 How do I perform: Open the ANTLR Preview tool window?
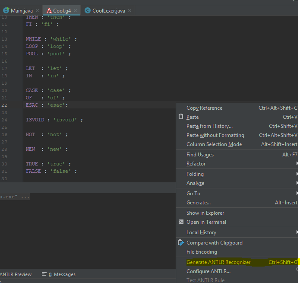(16, 274)
